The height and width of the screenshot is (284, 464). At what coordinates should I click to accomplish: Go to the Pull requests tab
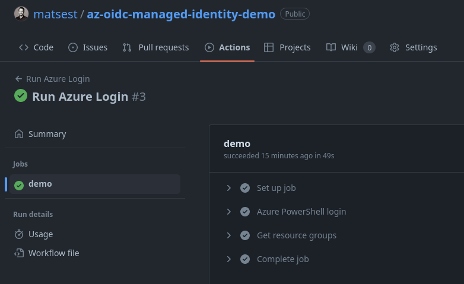tap(155, 47)
